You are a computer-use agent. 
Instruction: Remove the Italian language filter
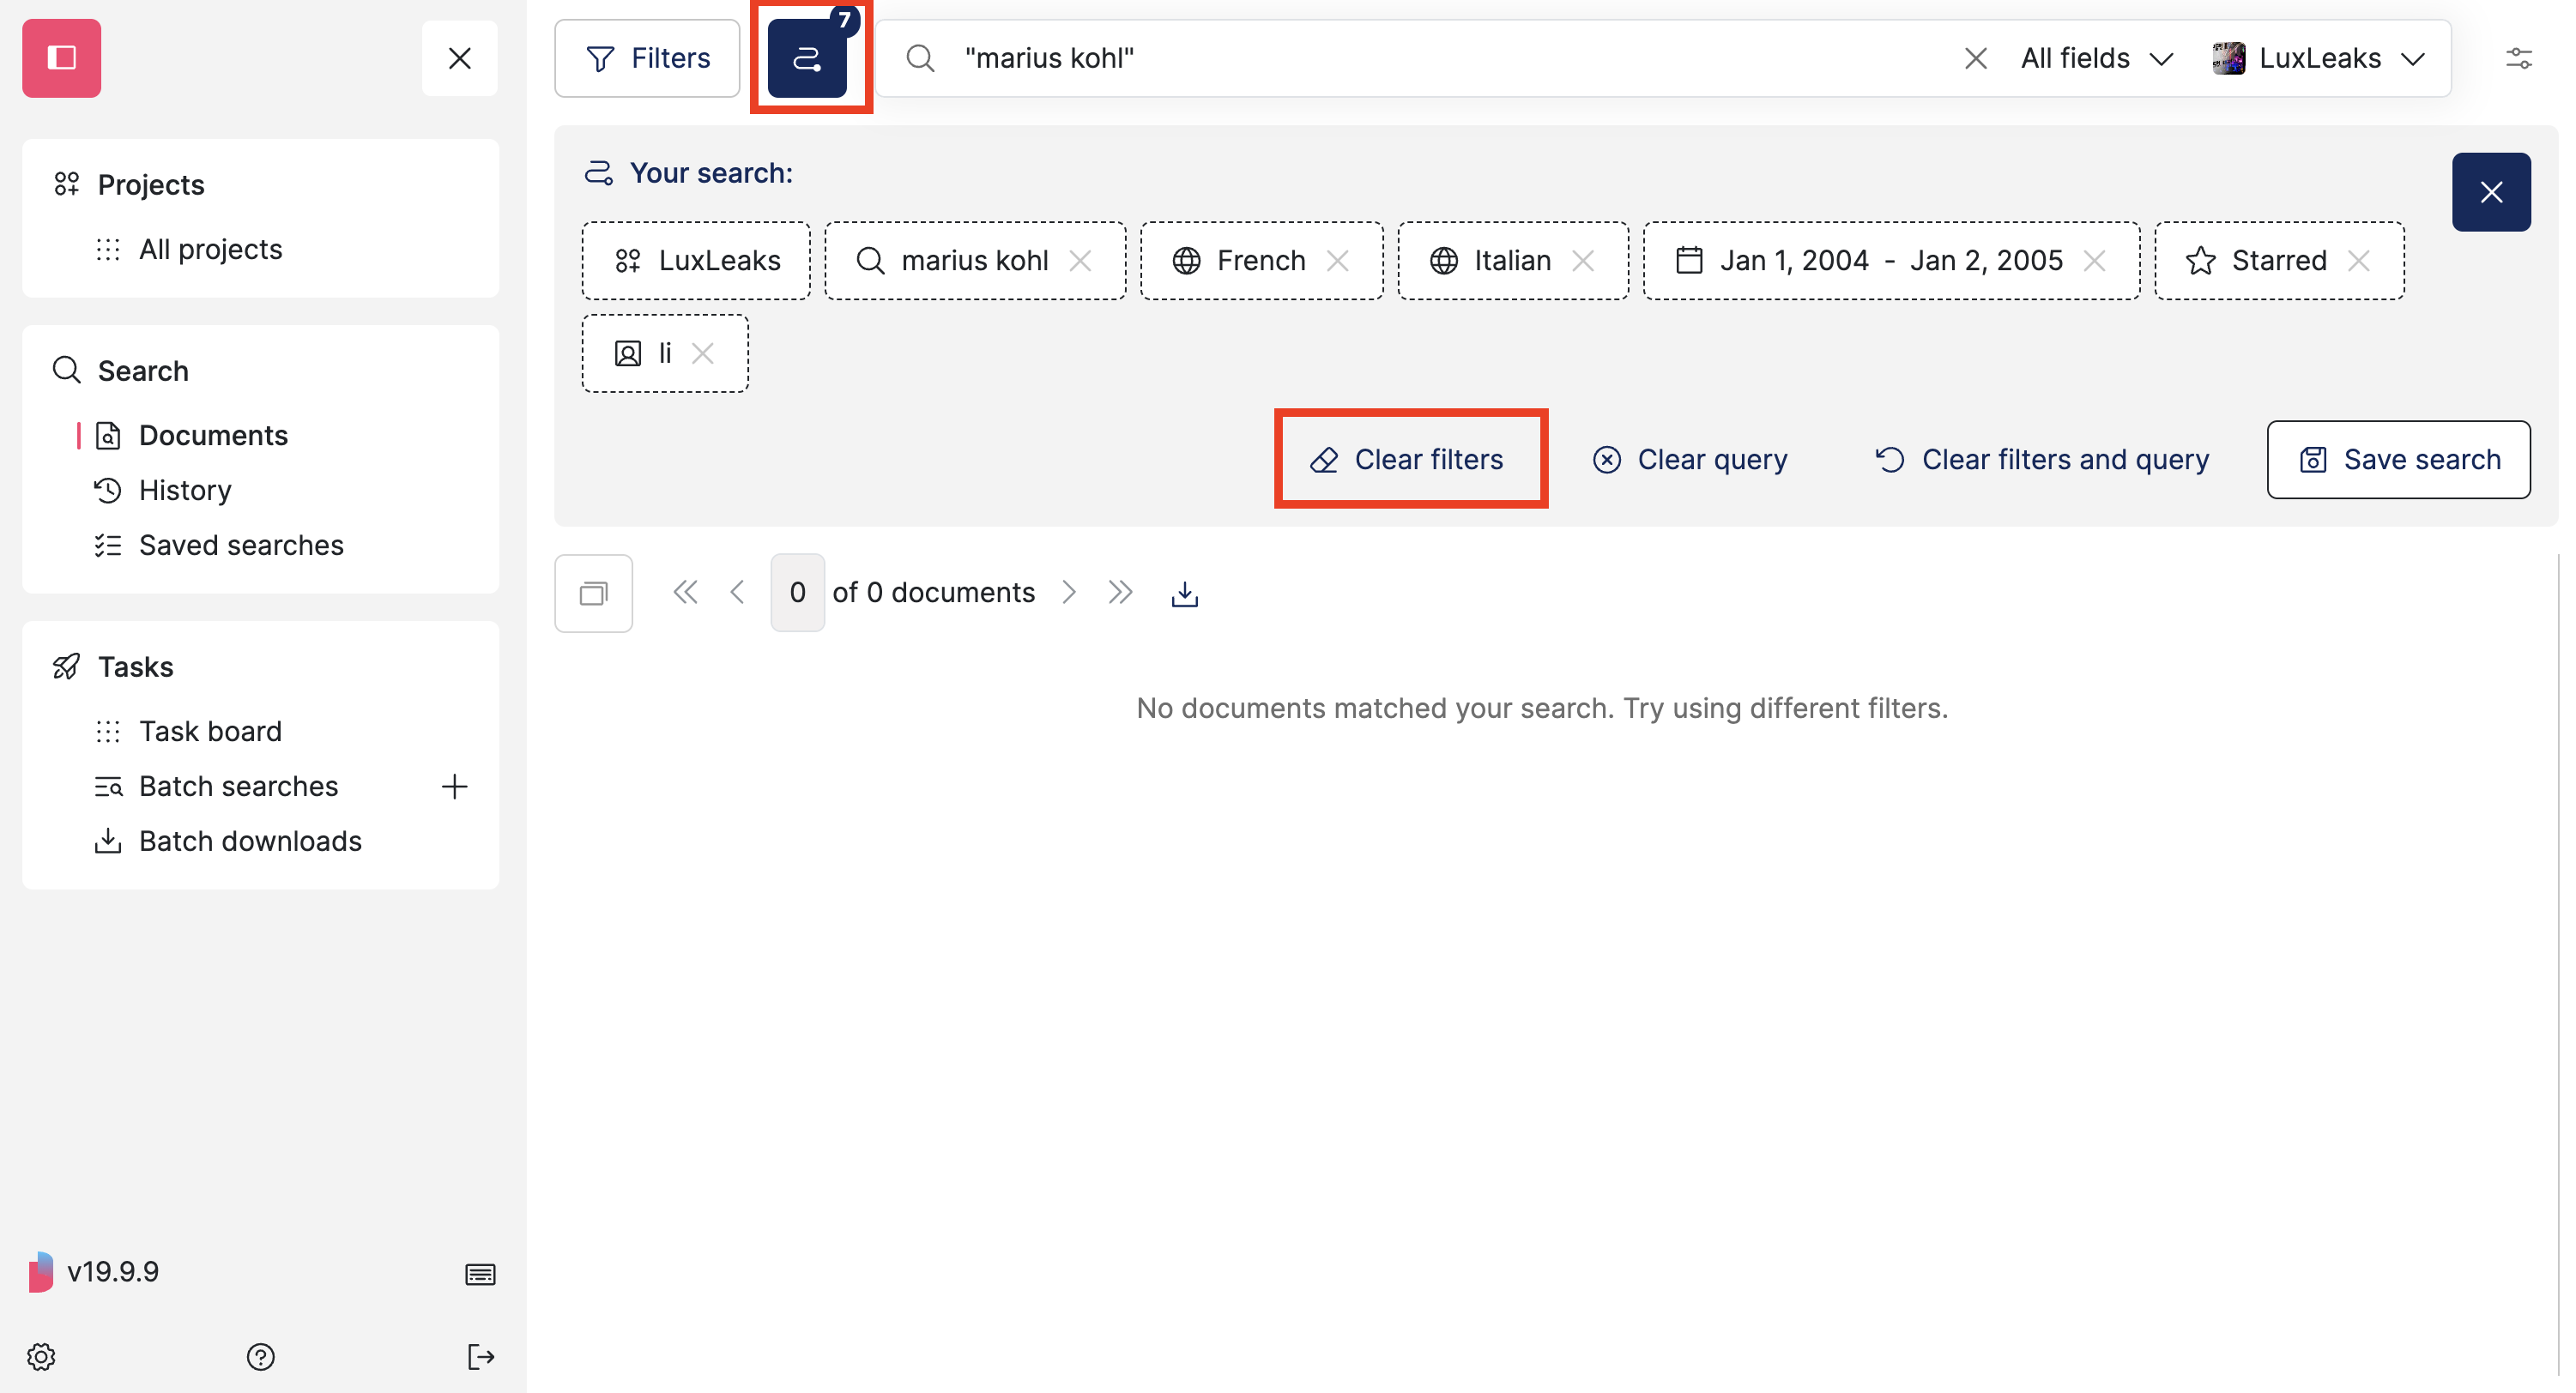[x=1585, y=260]
